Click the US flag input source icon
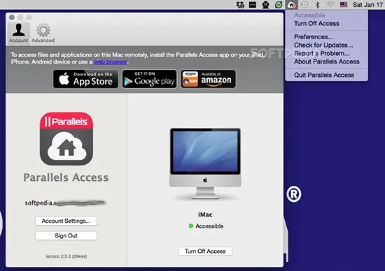 click(344, 5)
